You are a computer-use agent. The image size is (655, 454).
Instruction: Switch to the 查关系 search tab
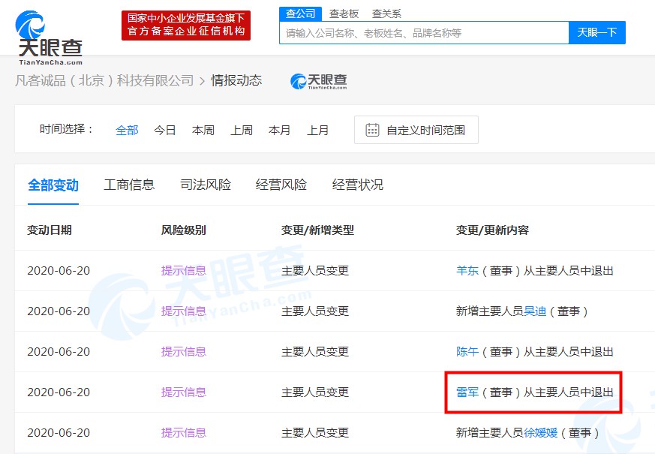point(386,14)
